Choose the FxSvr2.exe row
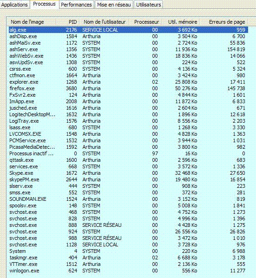 [128, 95]
